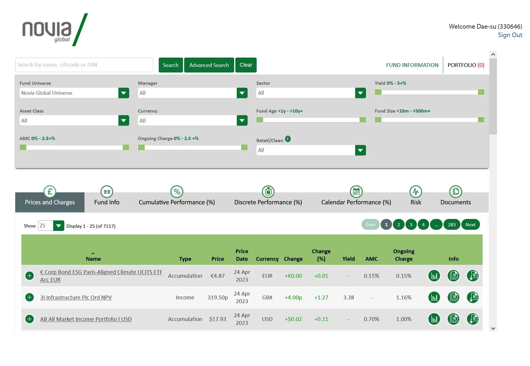Click the download document icon in first fund row
530x366 pixels.
pyautogui.click(x=473, y=276)
